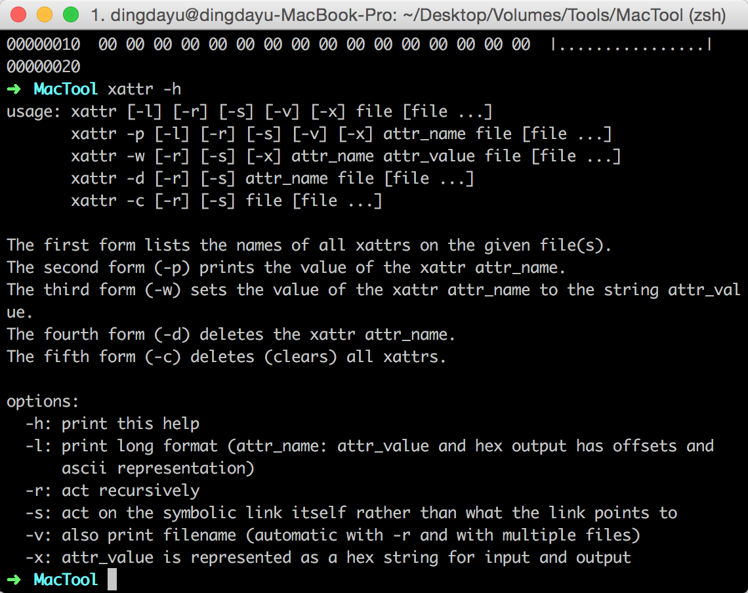
Task: Click the 'xattr -d' usage line
Action: pyautogui.click(x=272, y=178)
